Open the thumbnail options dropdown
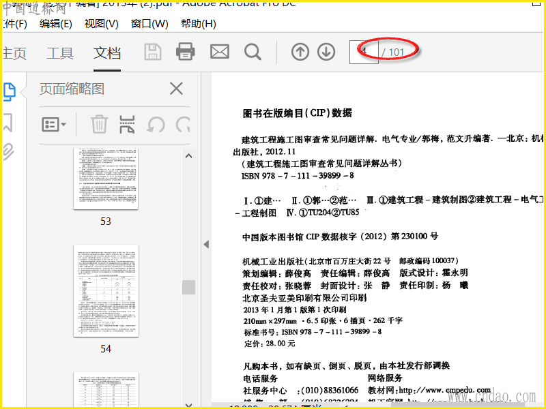The image size is (546, 409). point(54,124)
